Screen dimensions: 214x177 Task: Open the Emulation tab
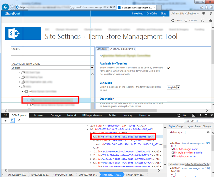pyautogui.click(x=144, y=115)
